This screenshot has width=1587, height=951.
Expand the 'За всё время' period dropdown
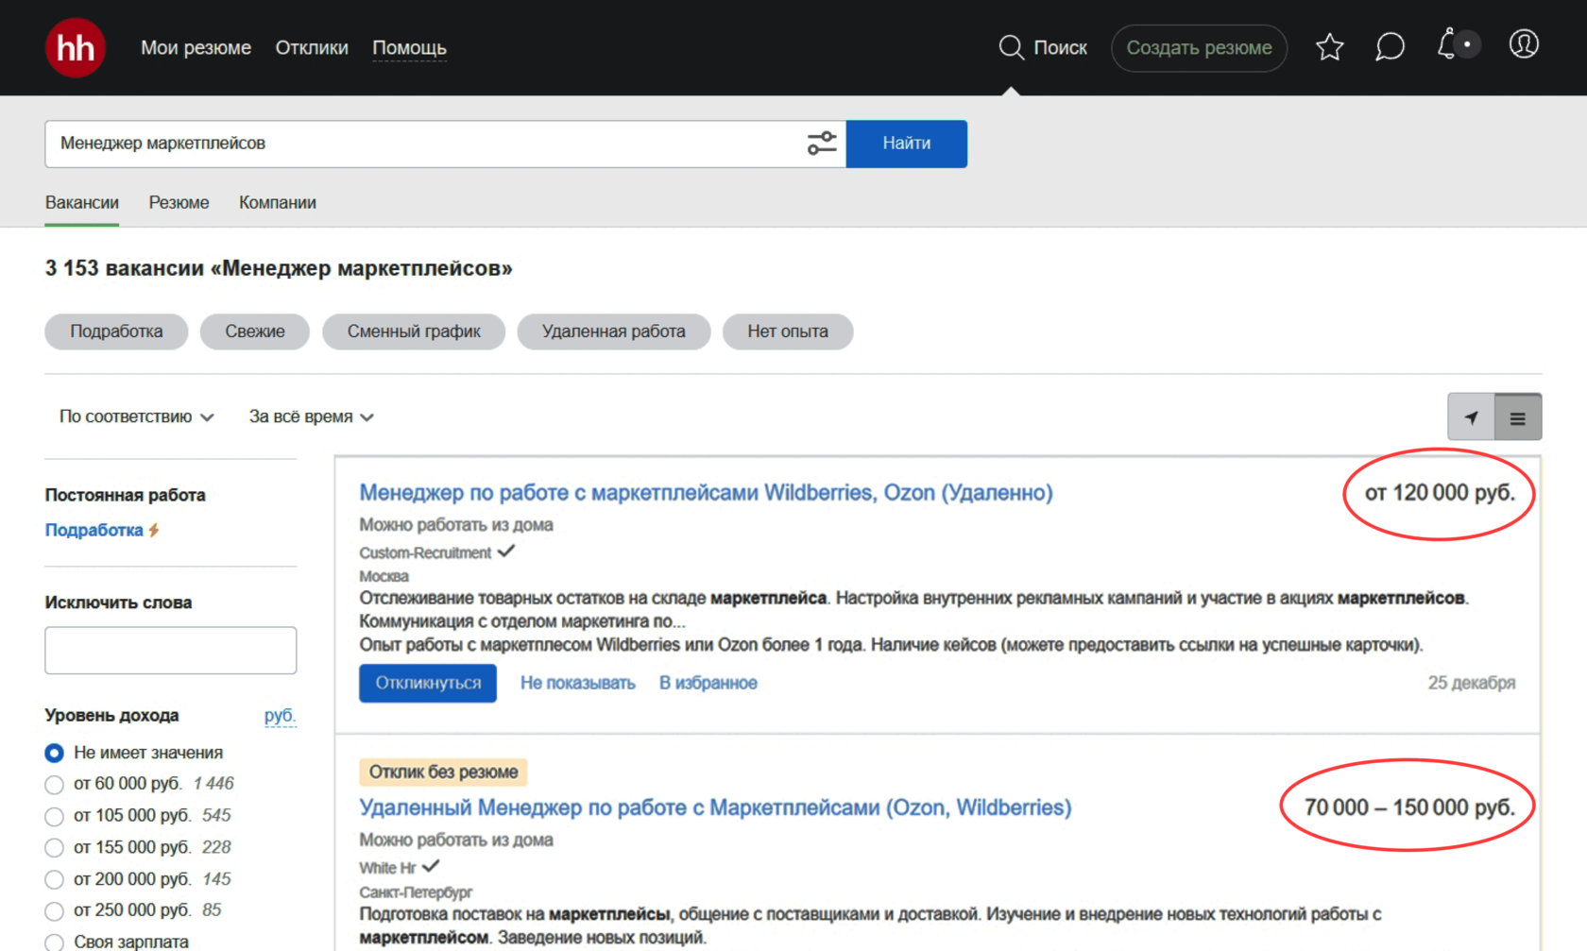click(311, 416)
